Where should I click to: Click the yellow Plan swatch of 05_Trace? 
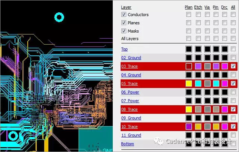[189, 84]
